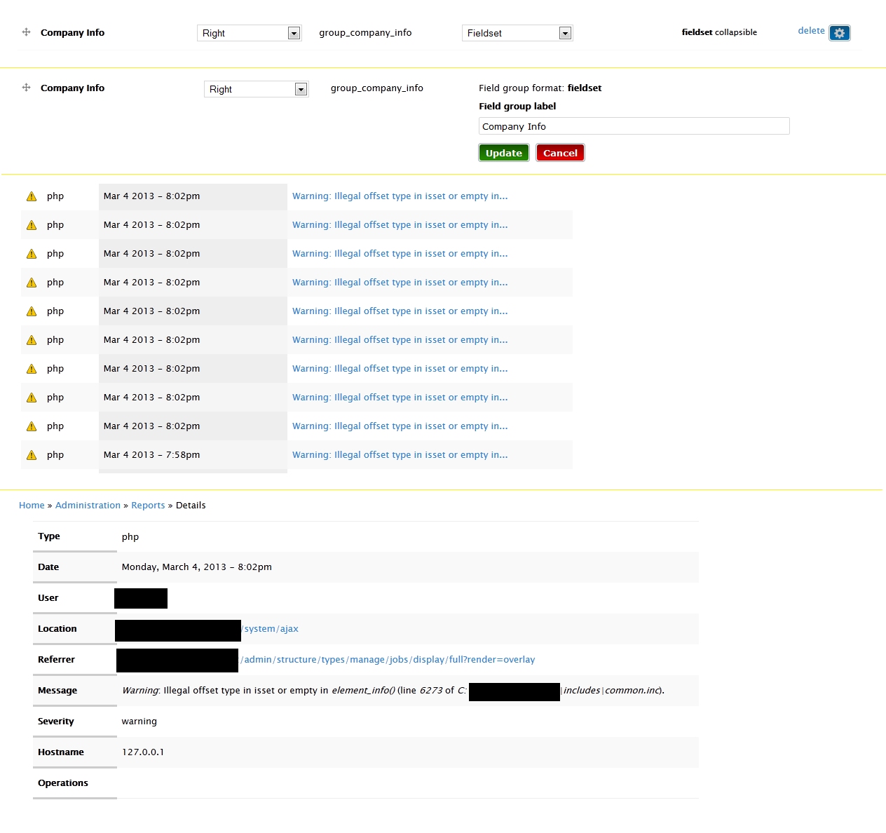This screenshot has width=886, height=833.
Task: Click the red Cancel button
Action: click(x=560, y=153)
